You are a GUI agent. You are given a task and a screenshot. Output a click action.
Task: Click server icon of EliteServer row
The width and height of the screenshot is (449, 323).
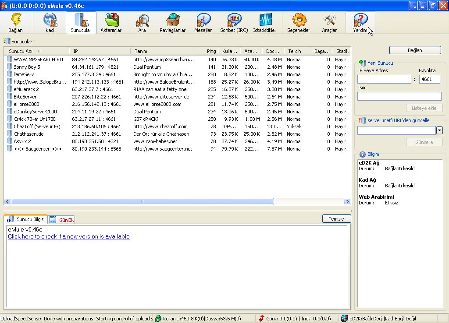point(10,97)
